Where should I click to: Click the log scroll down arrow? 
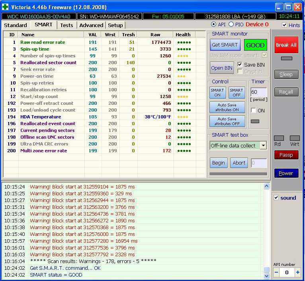[266, 276]
